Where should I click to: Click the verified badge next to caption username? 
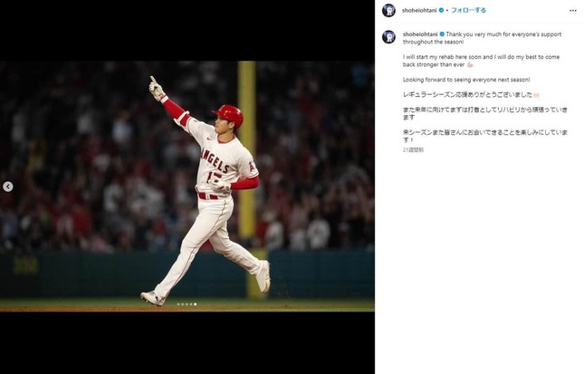pos(442,34)
